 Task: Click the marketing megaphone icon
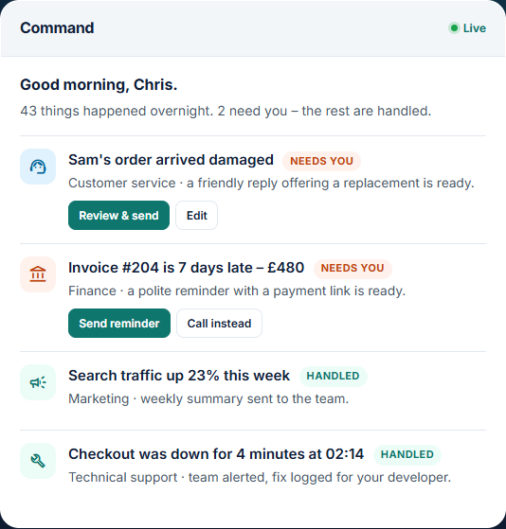point(38,382)
